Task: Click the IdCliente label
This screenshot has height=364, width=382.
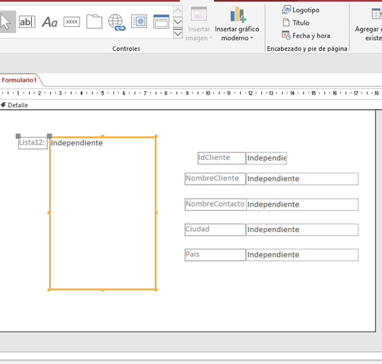Action: pyautogui.click(x=221, y=158)
